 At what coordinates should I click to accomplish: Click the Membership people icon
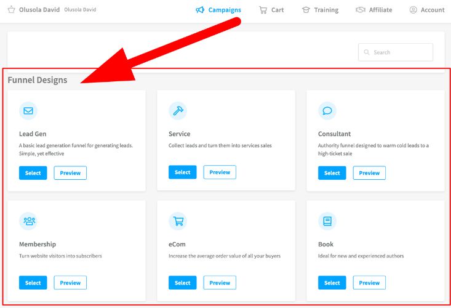coord(28,221)
